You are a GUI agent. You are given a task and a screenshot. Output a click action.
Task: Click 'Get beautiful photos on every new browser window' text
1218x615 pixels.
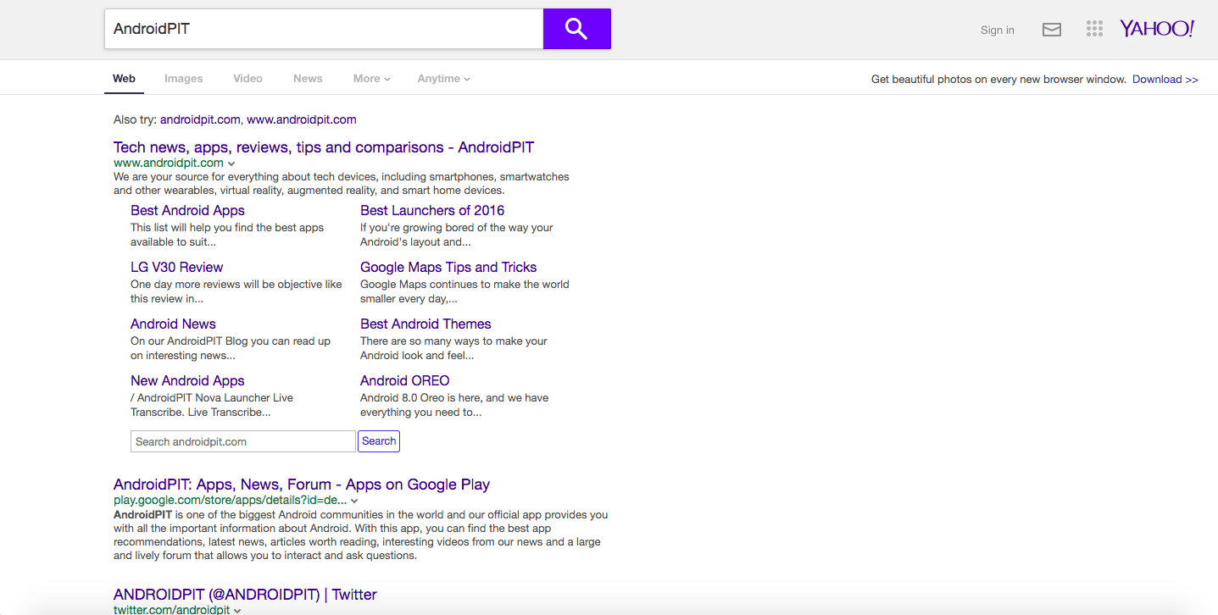pyautogui.click(x=998, y=80)
